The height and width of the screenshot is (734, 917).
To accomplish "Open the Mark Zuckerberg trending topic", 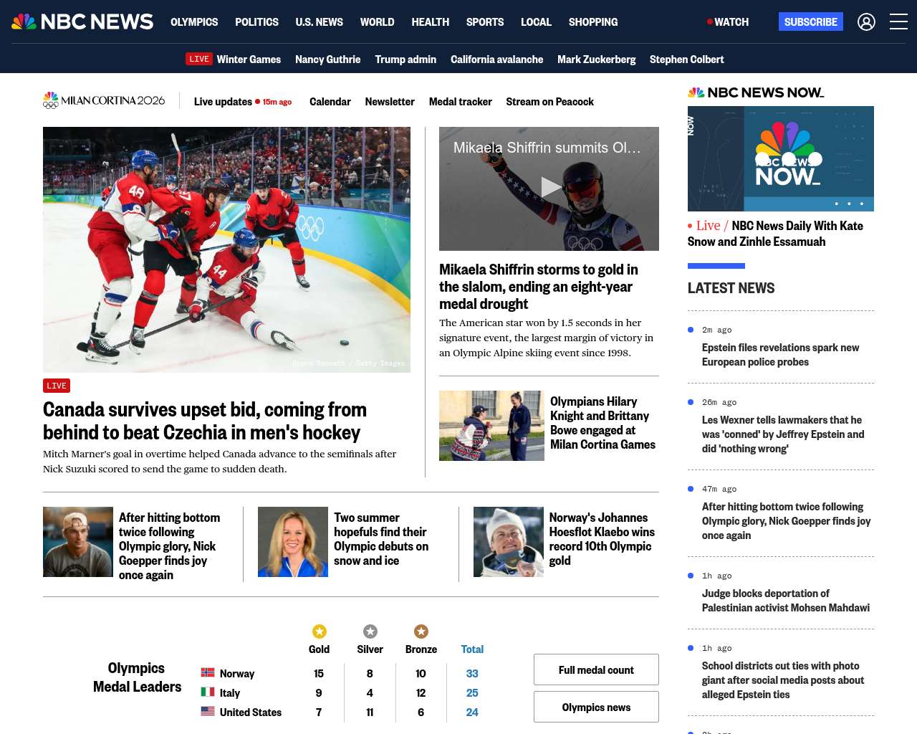I will (597, 59).
